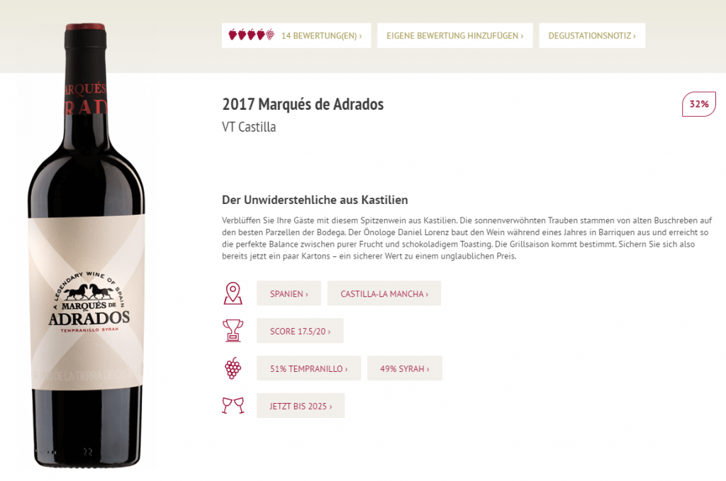Click the map pin location icon

[x=233, y=293]
